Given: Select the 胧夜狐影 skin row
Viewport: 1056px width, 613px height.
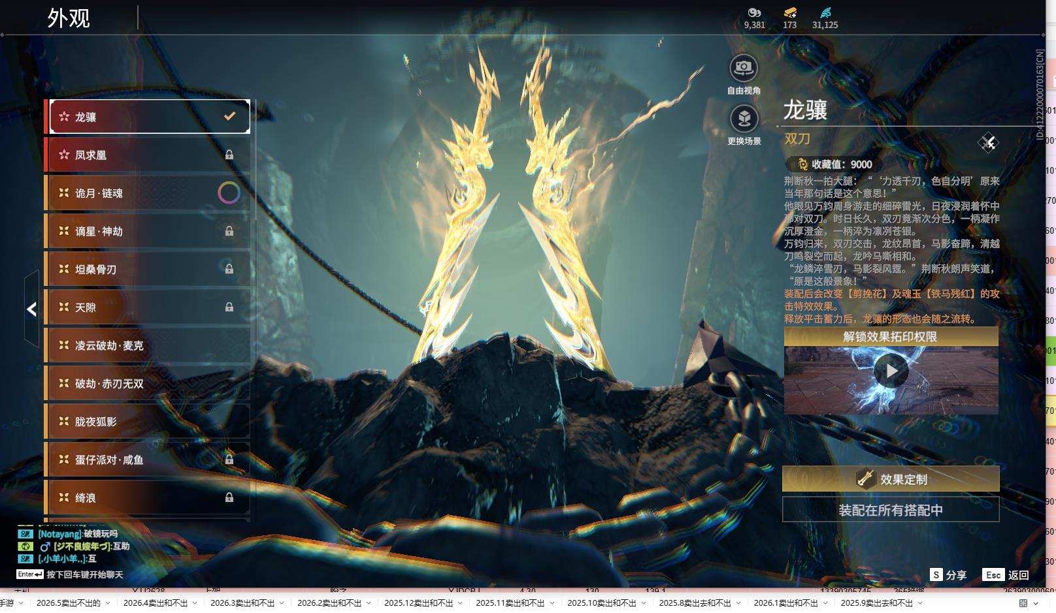Looking at the screenshot, I should click(148, 421).
